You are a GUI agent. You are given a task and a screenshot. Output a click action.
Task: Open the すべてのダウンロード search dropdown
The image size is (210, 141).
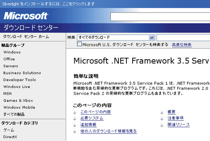[x=116, y=37]
